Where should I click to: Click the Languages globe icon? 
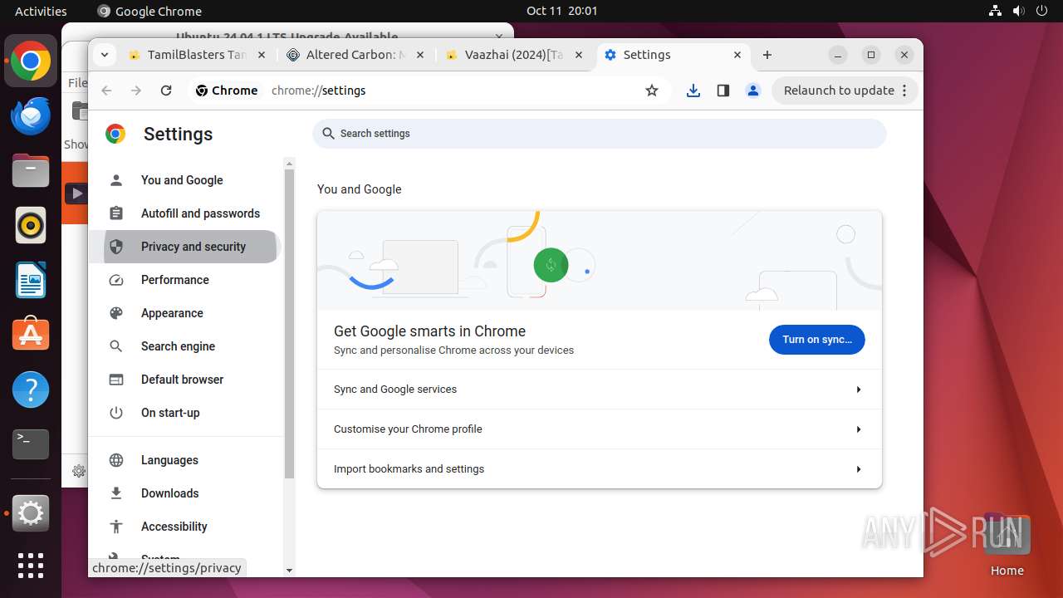tap(116, 460)
